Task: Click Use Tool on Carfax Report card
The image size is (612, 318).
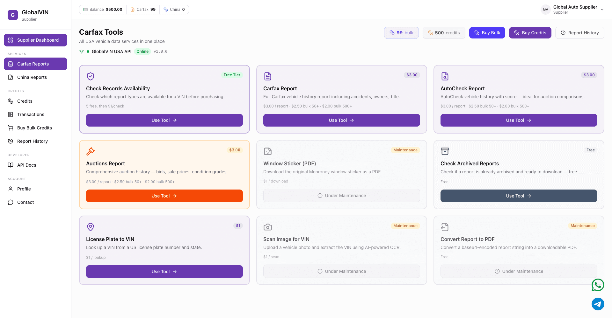Action: [341, 120]
